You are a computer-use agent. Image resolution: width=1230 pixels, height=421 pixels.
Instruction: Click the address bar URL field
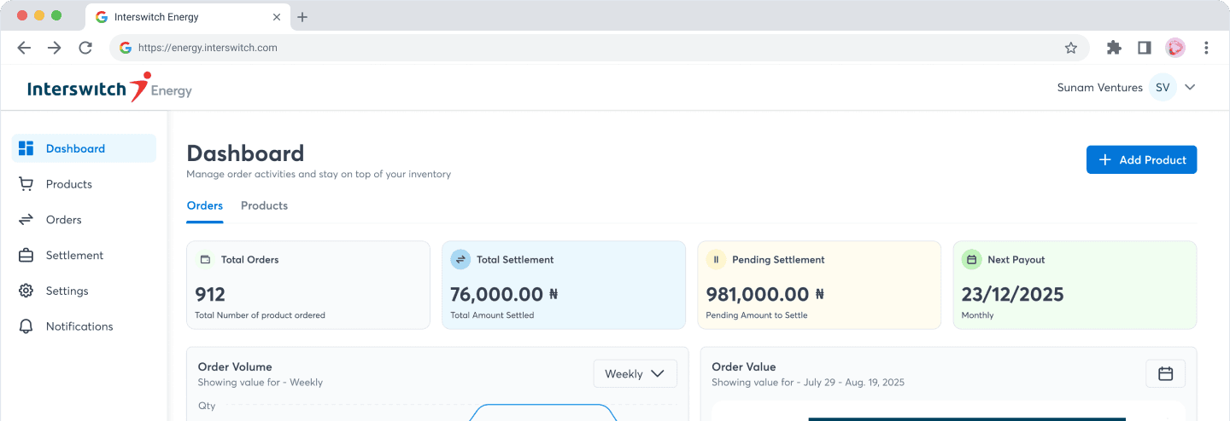[599, 48]
